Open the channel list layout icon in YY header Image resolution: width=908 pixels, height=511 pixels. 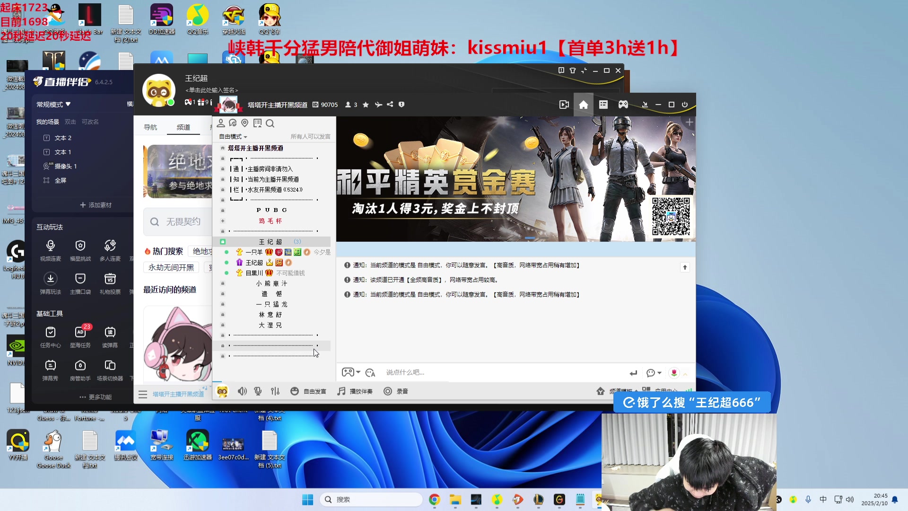coord(603,105)
